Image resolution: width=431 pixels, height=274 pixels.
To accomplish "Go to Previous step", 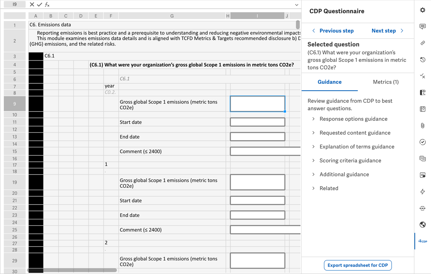I will (333, 31).
